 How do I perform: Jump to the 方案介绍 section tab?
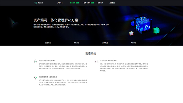coord(76,43)
